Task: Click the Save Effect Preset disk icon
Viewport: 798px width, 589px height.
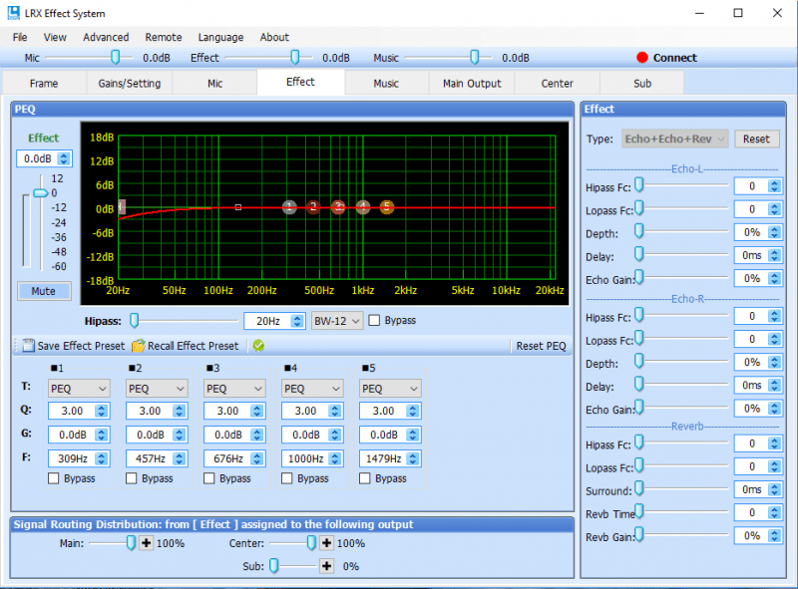Action: [28, 346]
